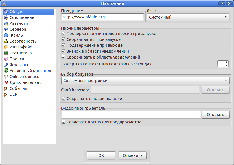Click Открыть next to video player field
Screen dimensions: 234x165
coord(215,115)
